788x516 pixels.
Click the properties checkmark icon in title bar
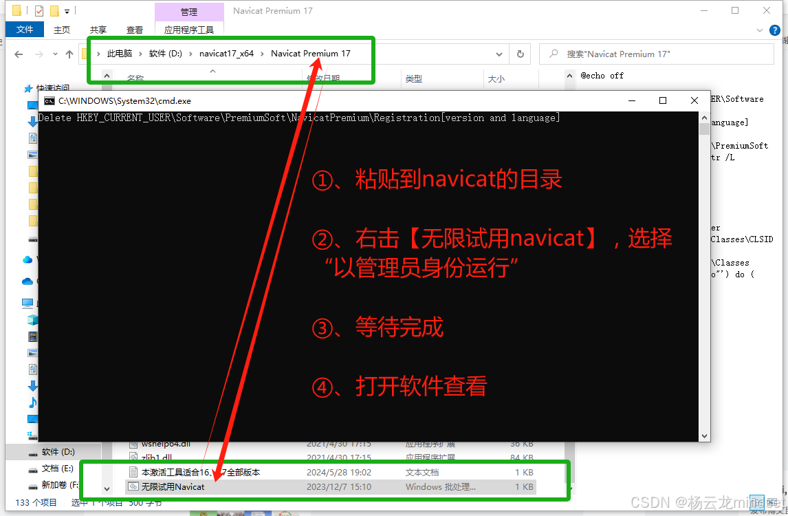pyautogui.click(x=39, y=10)
